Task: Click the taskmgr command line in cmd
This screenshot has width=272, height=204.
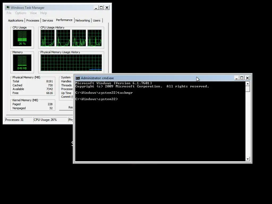Action: pyautogui.click(x=104, y=93)
